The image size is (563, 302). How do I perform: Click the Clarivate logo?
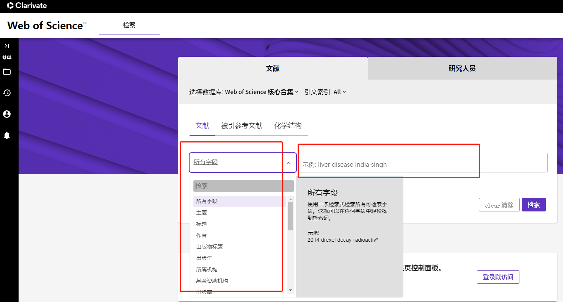click(27, 6)
